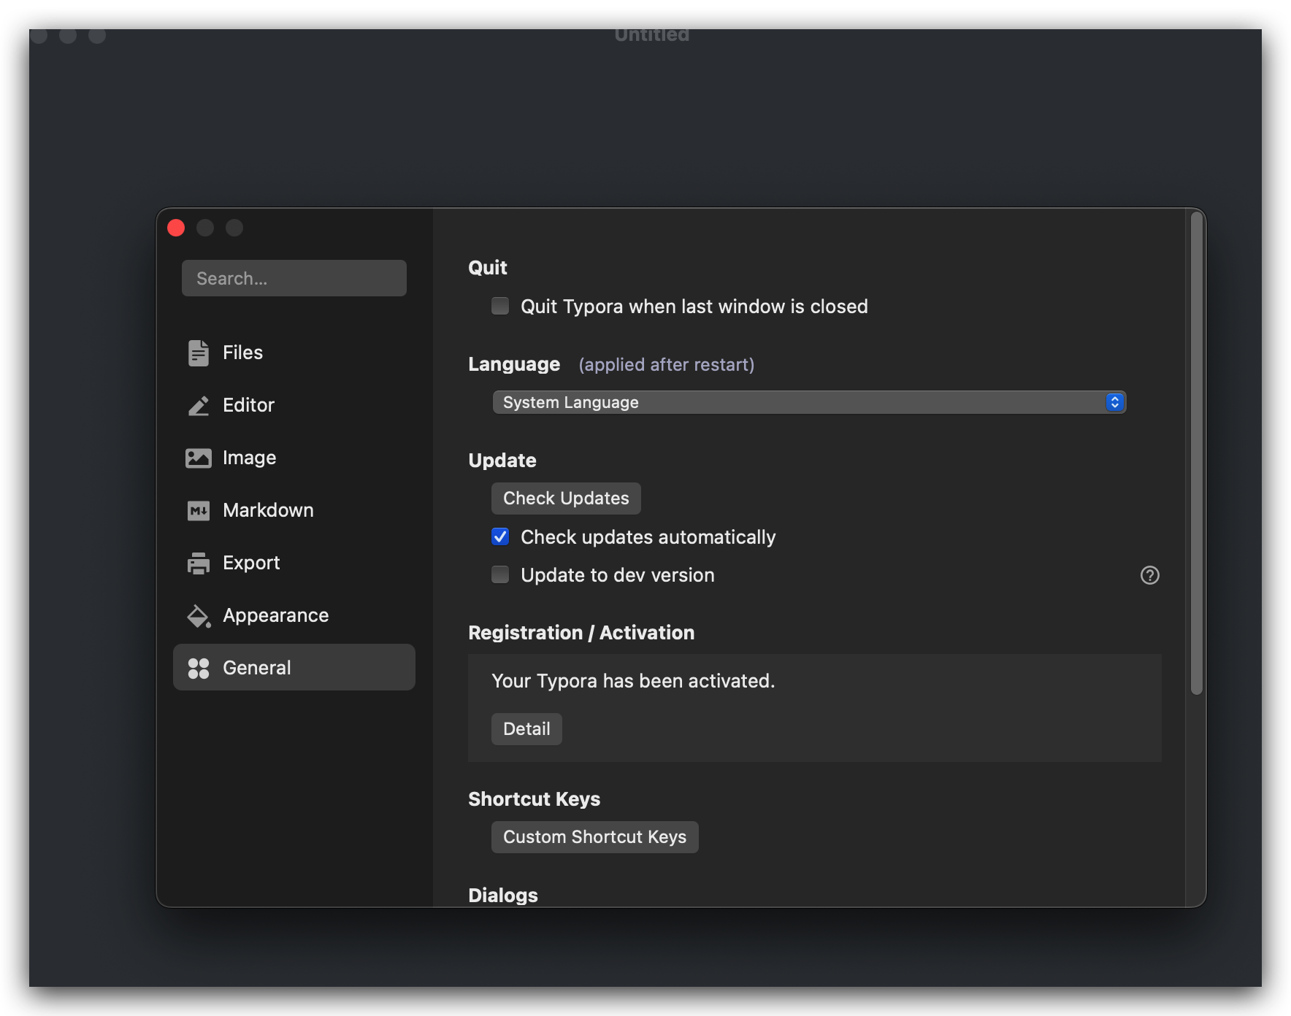Screen dimensions: 1291x1016
Task: View activation Detail button
Action: pyautogui.click(x=526, y=728)
